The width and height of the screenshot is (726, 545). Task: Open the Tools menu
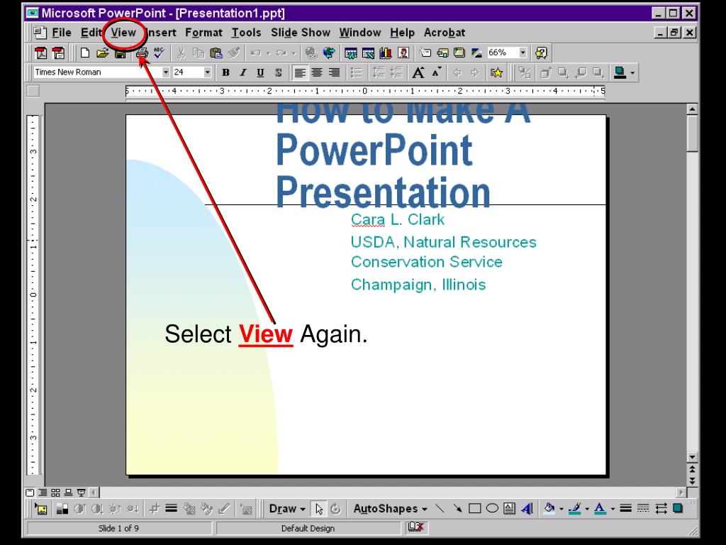(246, 33)
